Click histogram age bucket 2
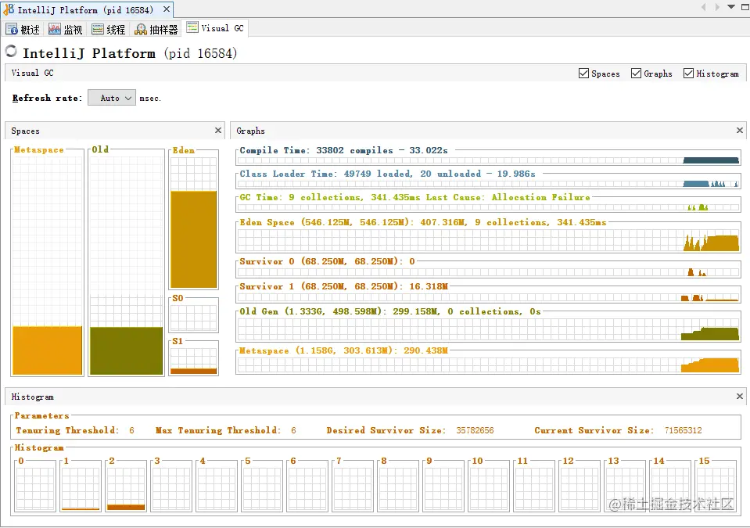 point(126,488)
